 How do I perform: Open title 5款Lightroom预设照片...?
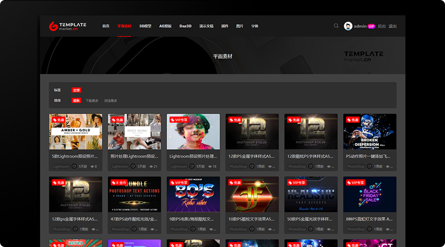[x=75, y=156]
